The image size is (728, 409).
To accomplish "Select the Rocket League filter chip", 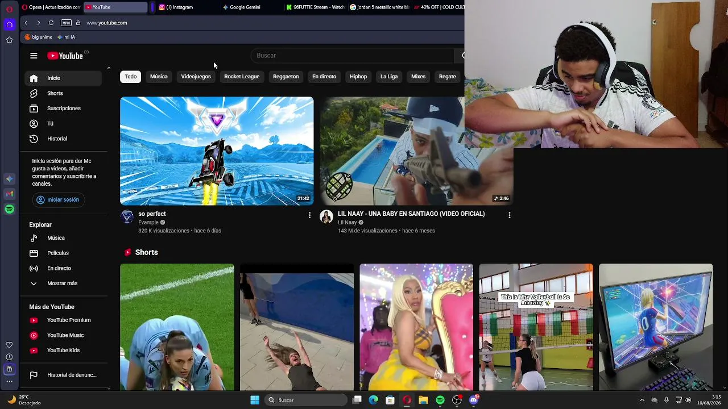I will coord(242,77).
